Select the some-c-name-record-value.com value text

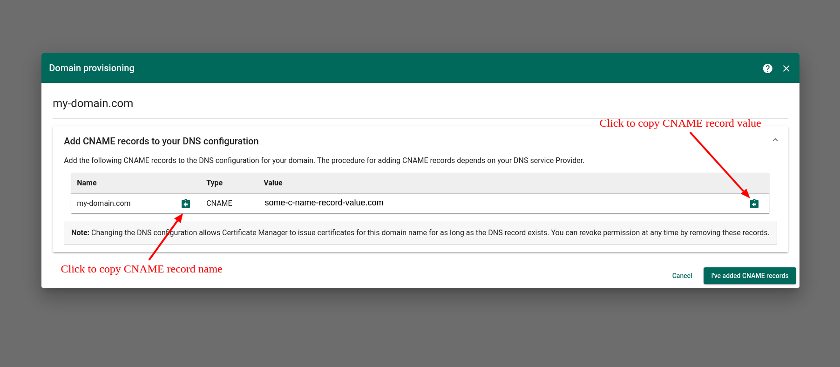coord(324,203)
